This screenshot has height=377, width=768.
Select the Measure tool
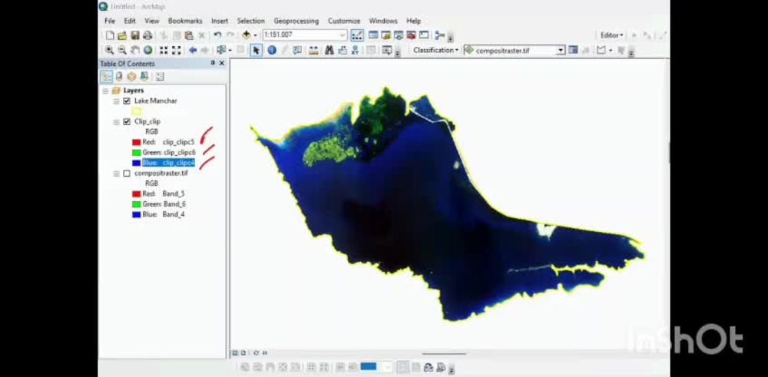[313, 50]
